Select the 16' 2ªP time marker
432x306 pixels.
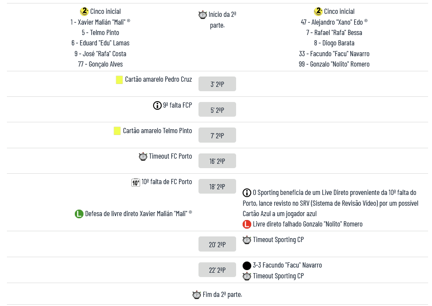(217, 161)
